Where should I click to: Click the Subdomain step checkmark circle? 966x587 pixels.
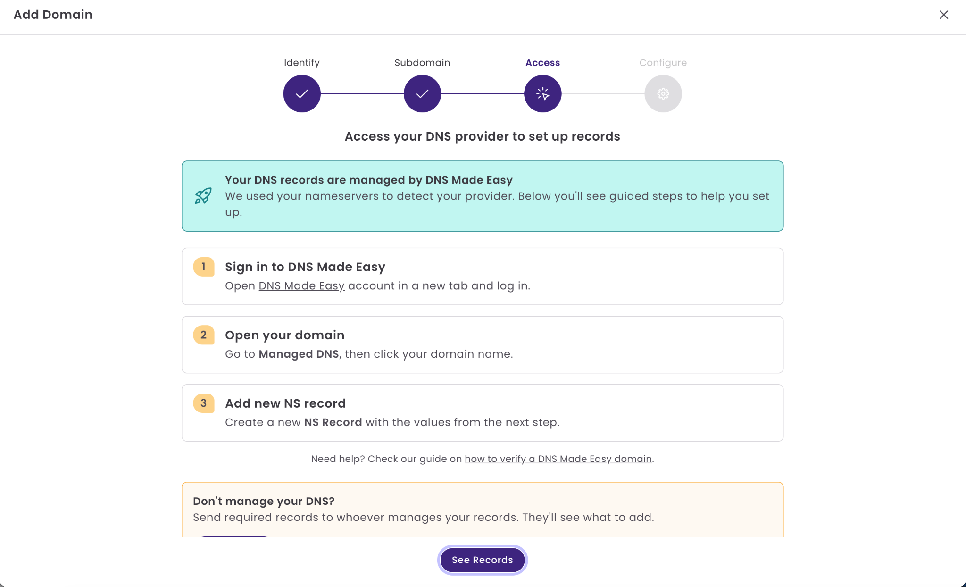click(422, 93)
